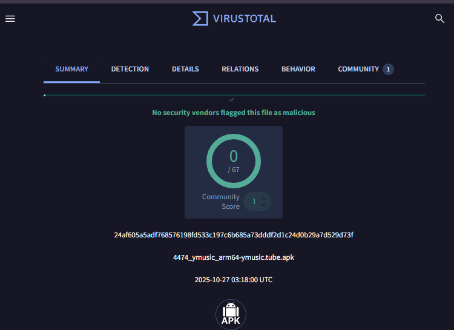Click the APK Android file type icon

pos(231,314)
